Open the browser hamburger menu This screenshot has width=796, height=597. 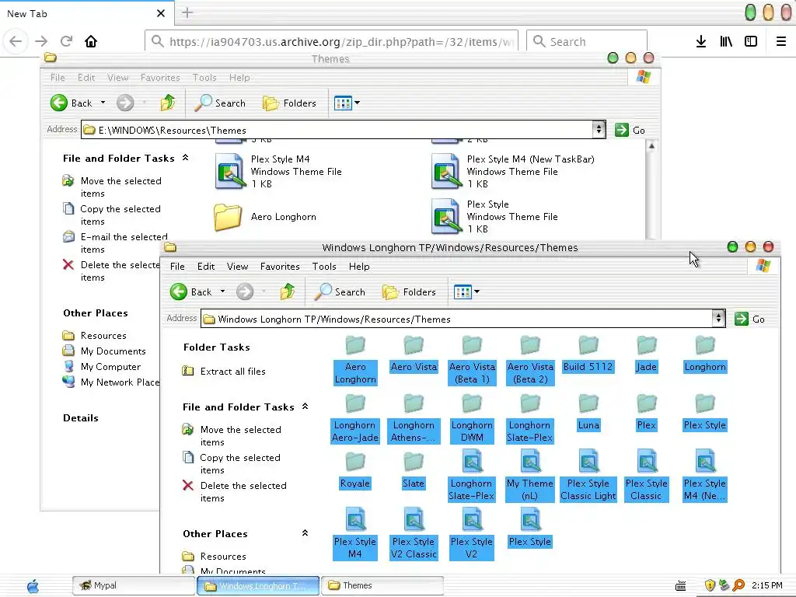pyautogui.click(x=781, y=42)
